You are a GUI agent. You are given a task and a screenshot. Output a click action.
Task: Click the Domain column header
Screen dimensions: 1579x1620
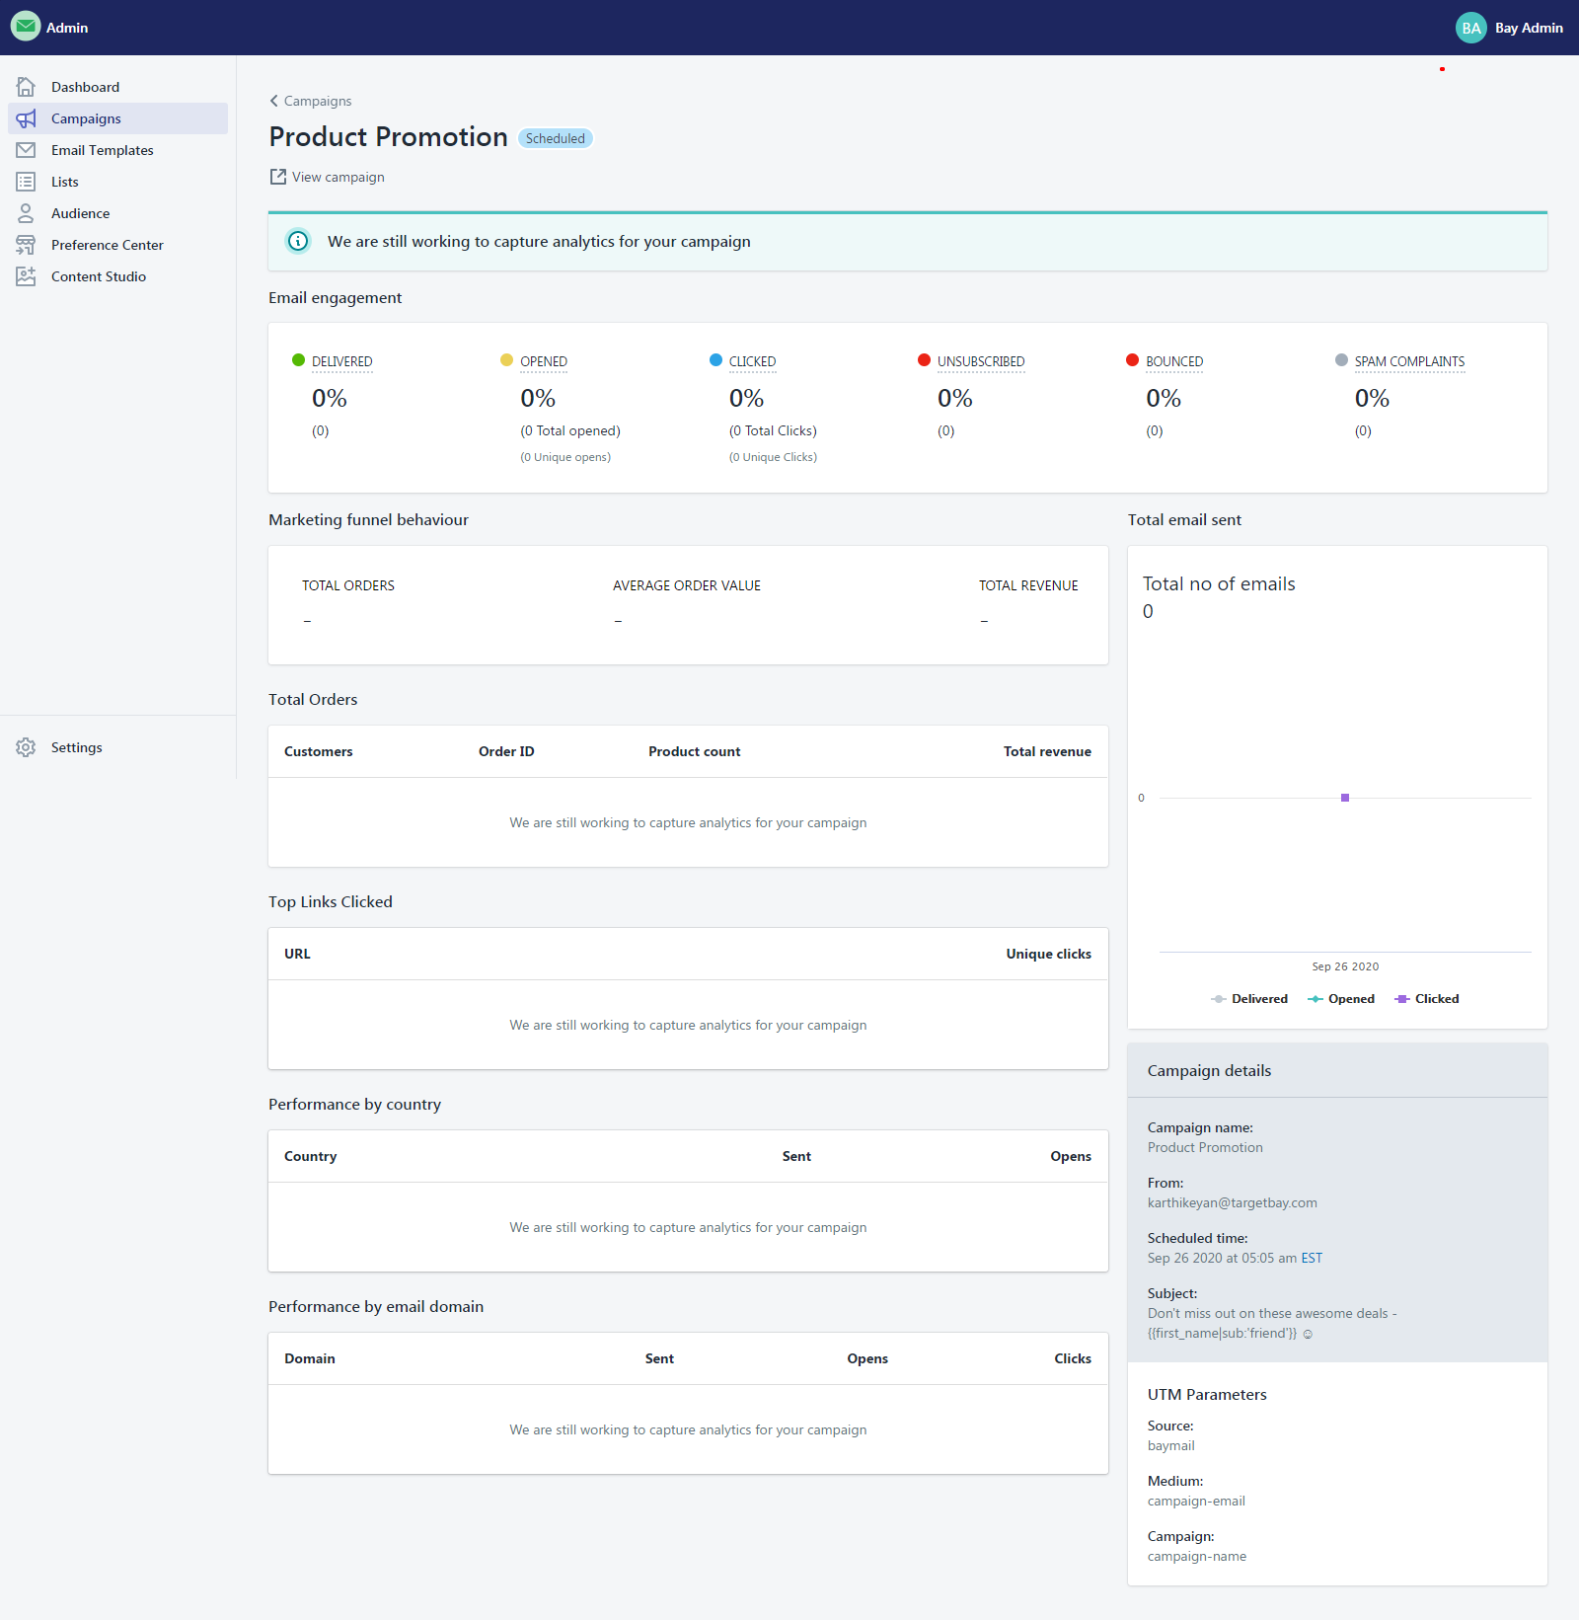click(x=310, y=1358)
